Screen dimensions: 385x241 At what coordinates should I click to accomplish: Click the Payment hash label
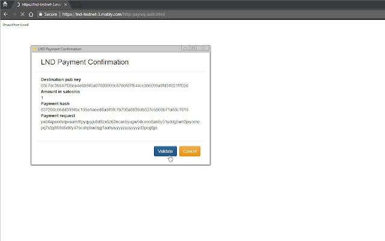pos(55,104)
